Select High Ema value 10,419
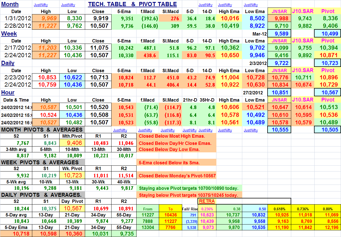341x237 pixels. (229, 26)
